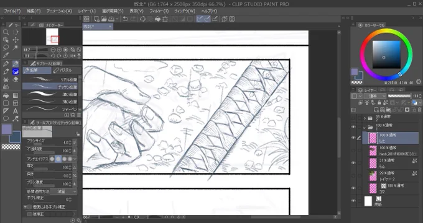Toggle visibility of the 21% 通常 layer

(353, 163)
